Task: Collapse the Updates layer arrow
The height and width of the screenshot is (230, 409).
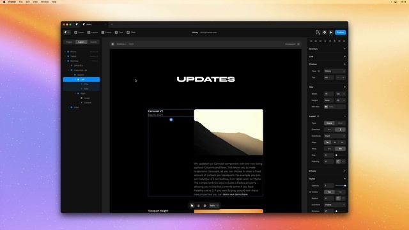Action: [72, 75]
